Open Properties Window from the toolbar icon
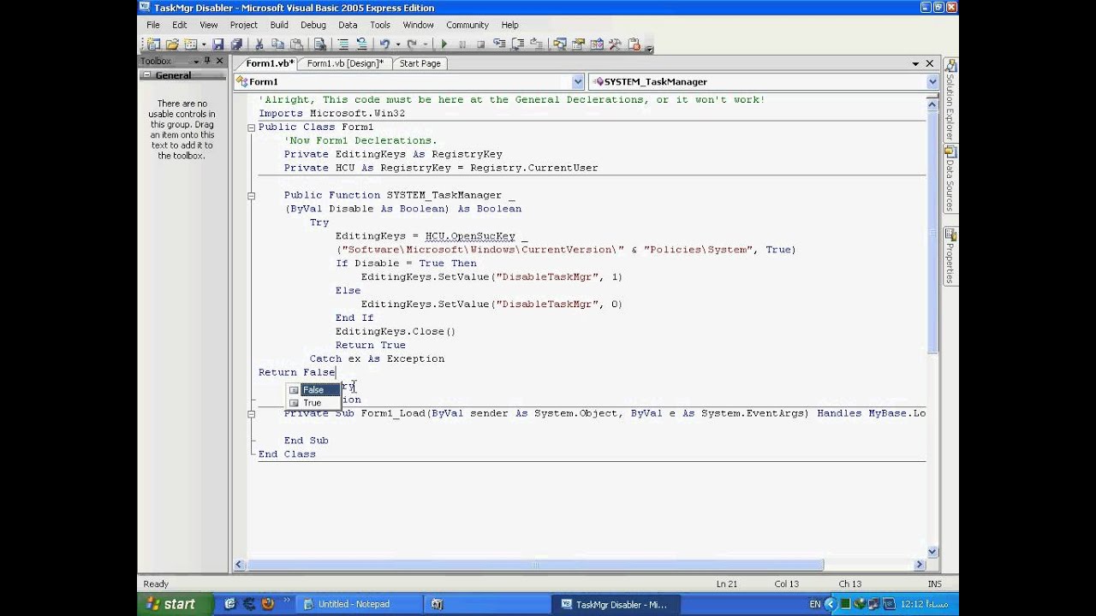The height and width of the screenshot is (616, 1096). 578,44
